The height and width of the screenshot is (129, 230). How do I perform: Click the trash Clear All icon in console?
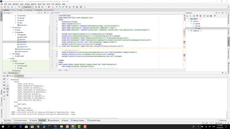pyautogui.click(x=8, y=95)
